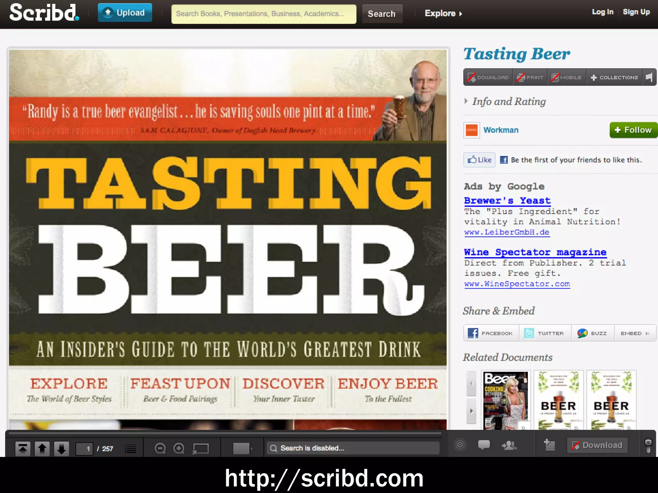Expand the Info and Rating section
The image size is (658, 493).
pyautogui.click(x=509, y=101)
